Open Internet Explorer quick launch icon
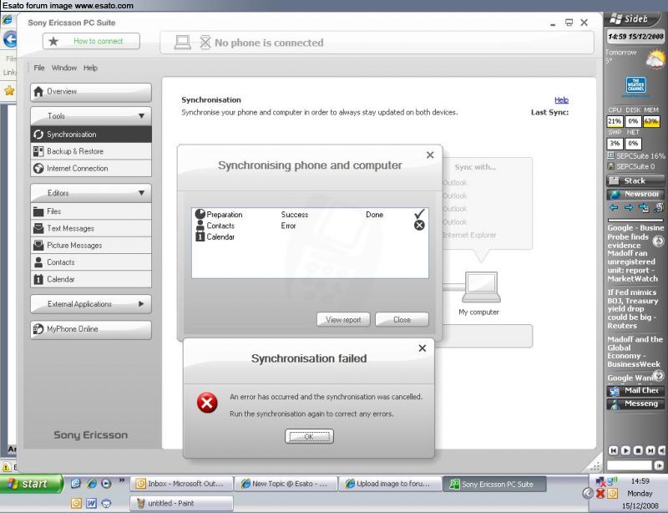The image size is (668, 513). [92, 484]
